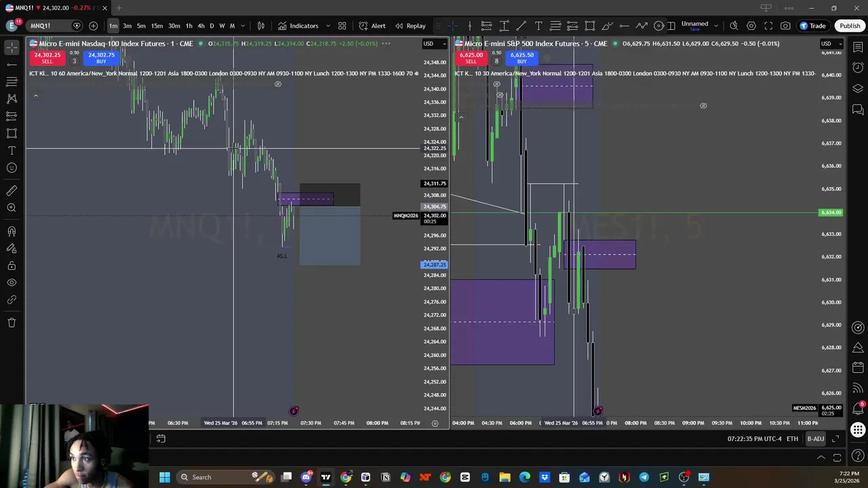Select the 15m timeframe
868x488 pixels.
pos(157,26)
